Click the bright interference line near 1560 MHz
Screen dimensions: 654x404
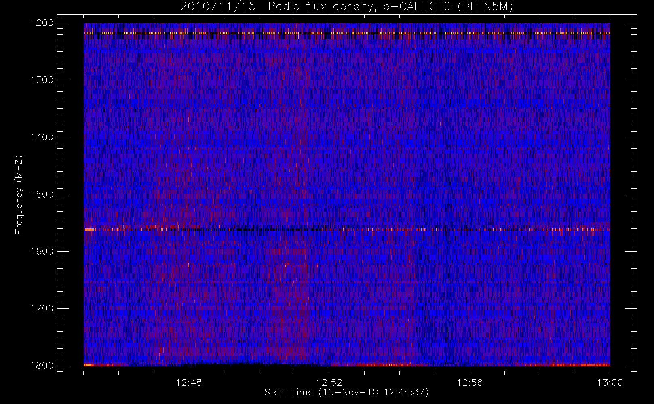[x=347, y=229]
